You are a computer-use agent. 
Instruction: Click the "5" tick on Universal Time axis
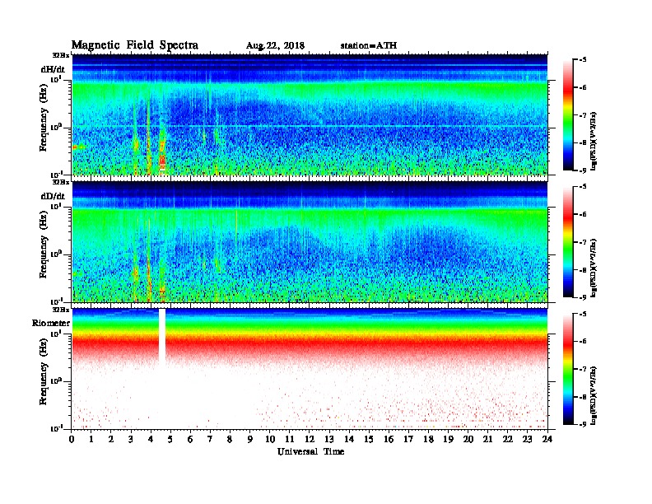pos(170,439)
